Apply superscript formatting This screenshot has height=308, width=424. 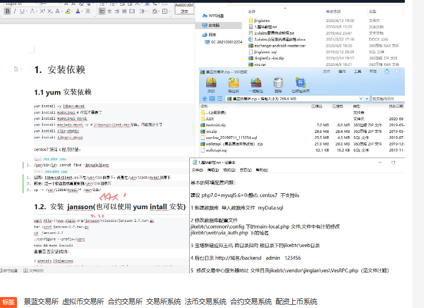[42, 11]
